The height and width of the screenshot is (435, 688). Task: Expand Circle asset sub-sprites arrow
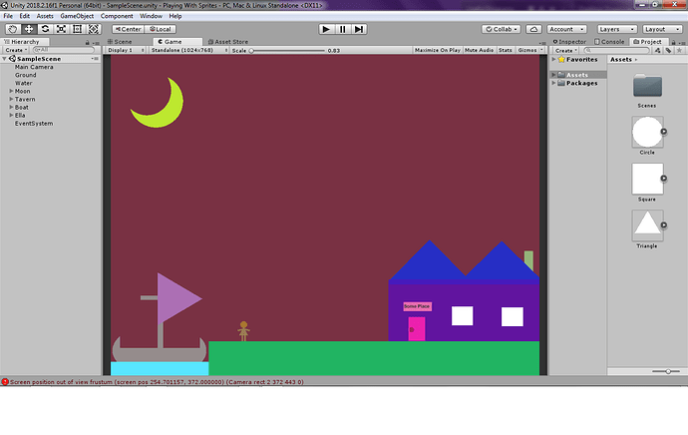coord(664,132)
